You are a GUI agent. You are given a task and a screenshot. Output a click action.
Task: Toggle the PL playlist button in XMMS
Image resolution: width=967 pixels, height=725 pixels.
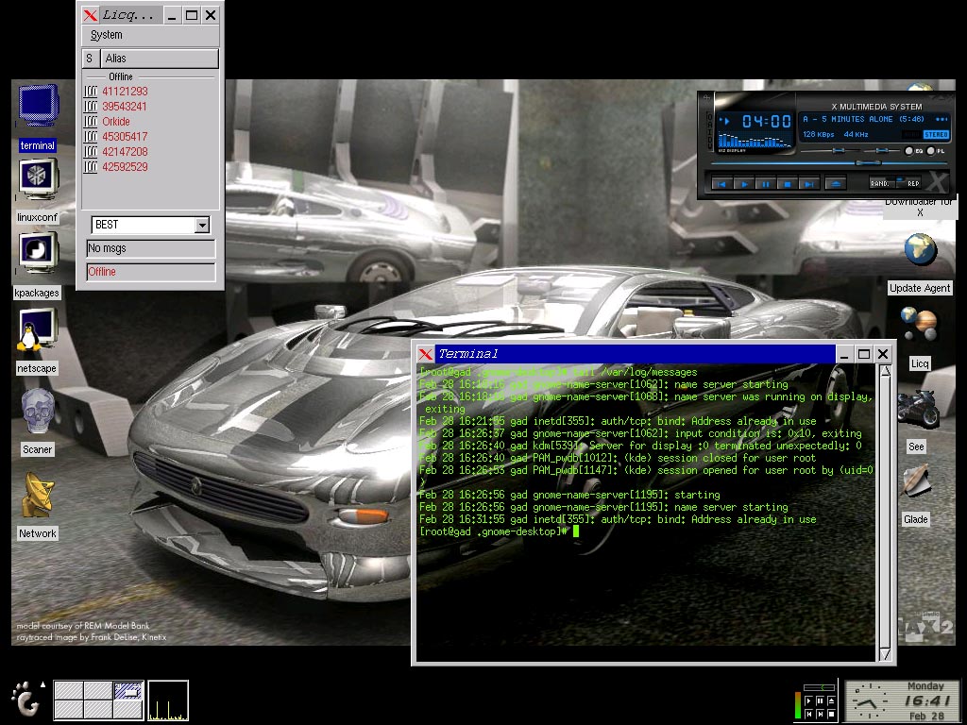[930, 151]
